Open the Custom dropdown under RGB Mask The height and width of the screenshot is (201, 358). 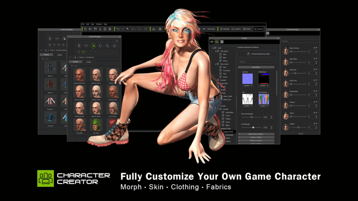263,86
